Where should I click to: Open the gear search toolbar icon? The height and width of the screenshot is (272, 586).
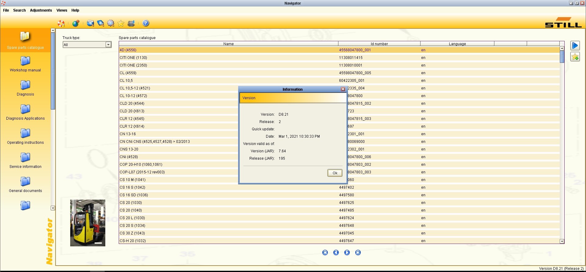(x=111, y=23)
